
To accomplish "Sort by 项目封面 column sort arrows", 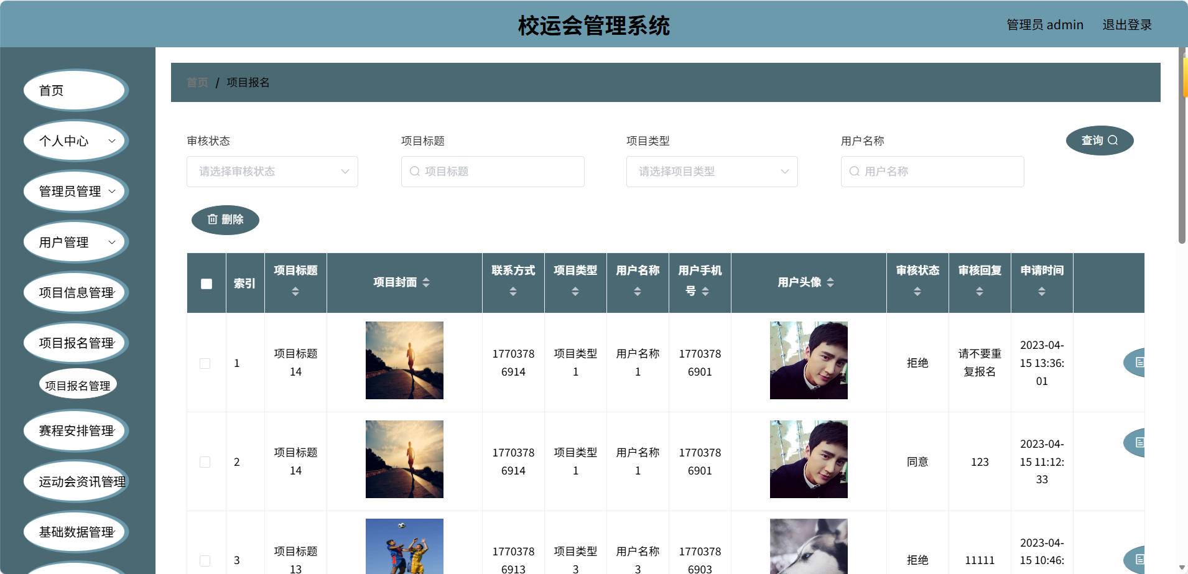I will [x=426, y=282].
